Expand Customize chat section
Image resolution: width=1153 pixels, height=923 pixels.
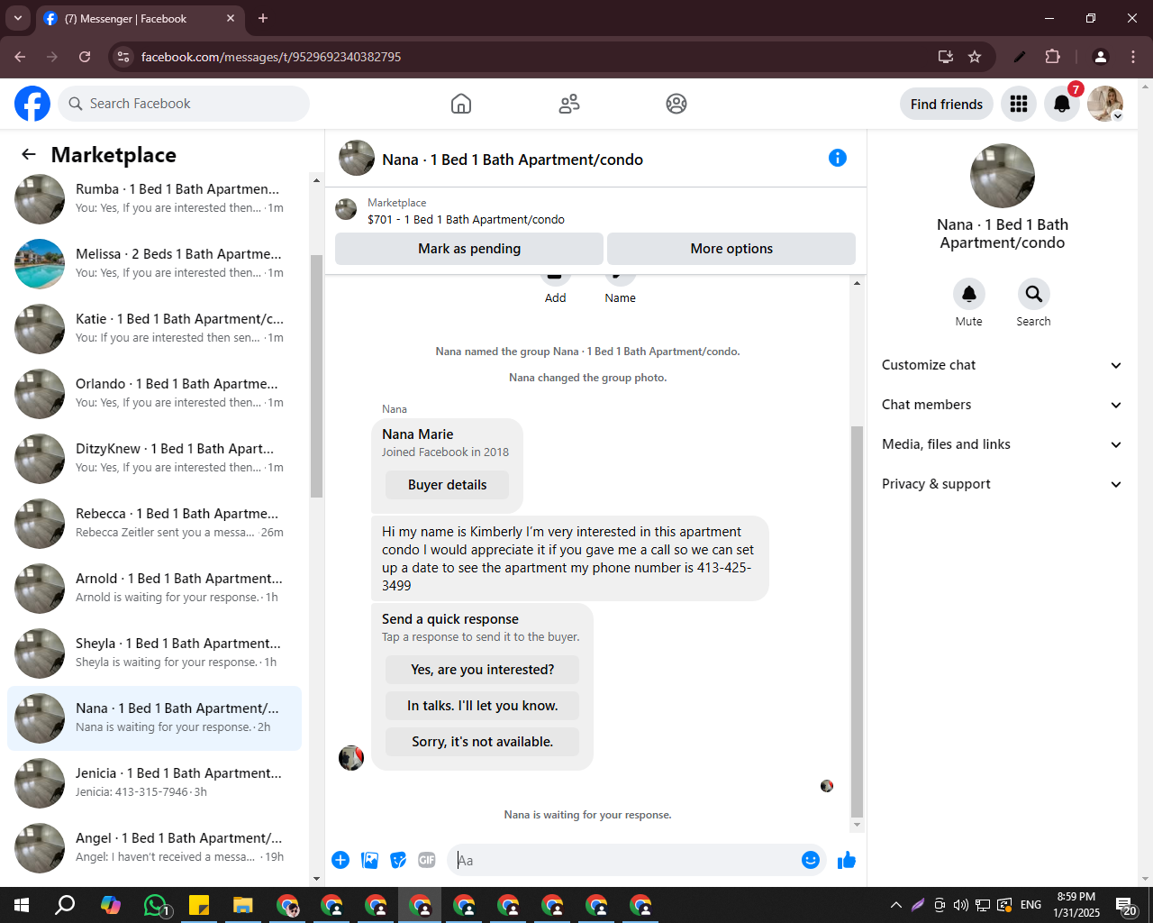1003,365
